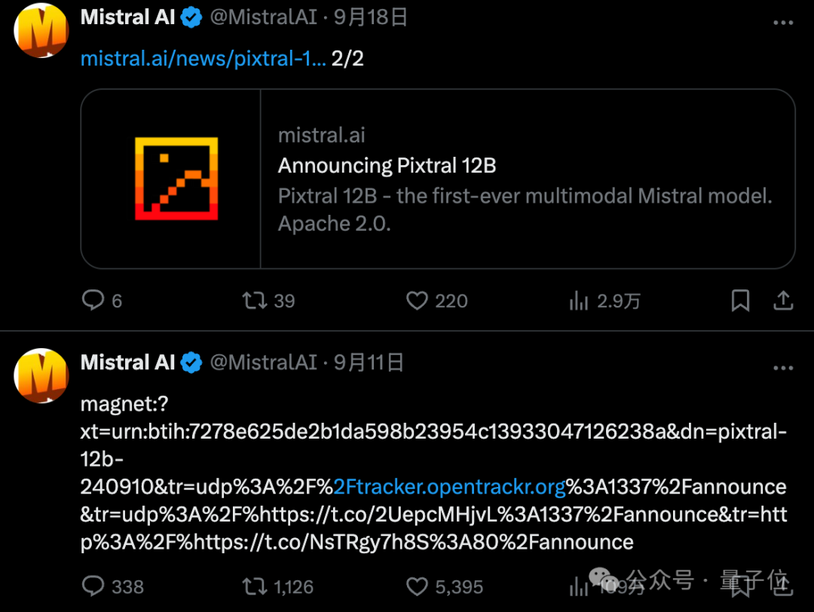This screenshot has height=612, width=814.
Task: Open the mistral.ai/news/pixtral link
Action: coord(203,58)
